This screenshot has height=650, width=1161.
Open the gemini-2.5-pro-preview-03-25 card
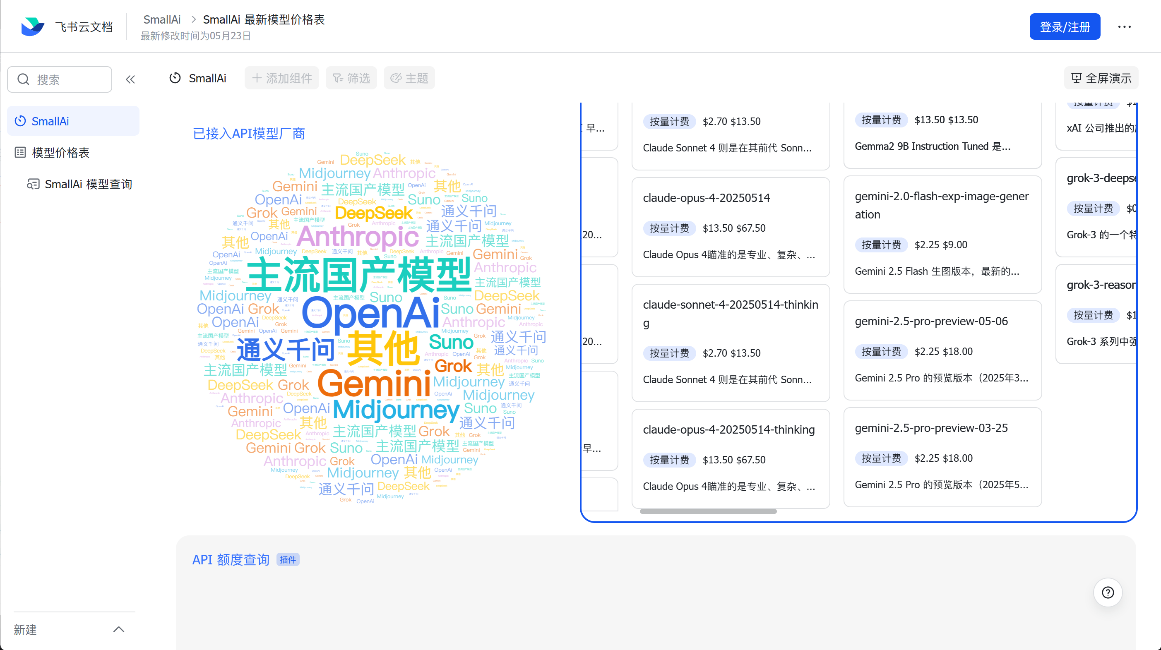tap(942, 457)
